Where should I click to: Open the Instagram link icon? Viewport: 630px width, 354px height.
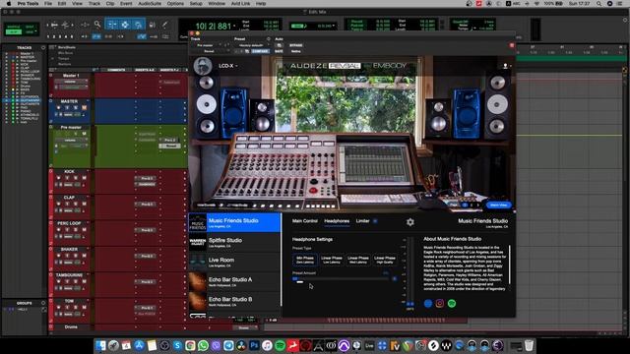[440, 304]
